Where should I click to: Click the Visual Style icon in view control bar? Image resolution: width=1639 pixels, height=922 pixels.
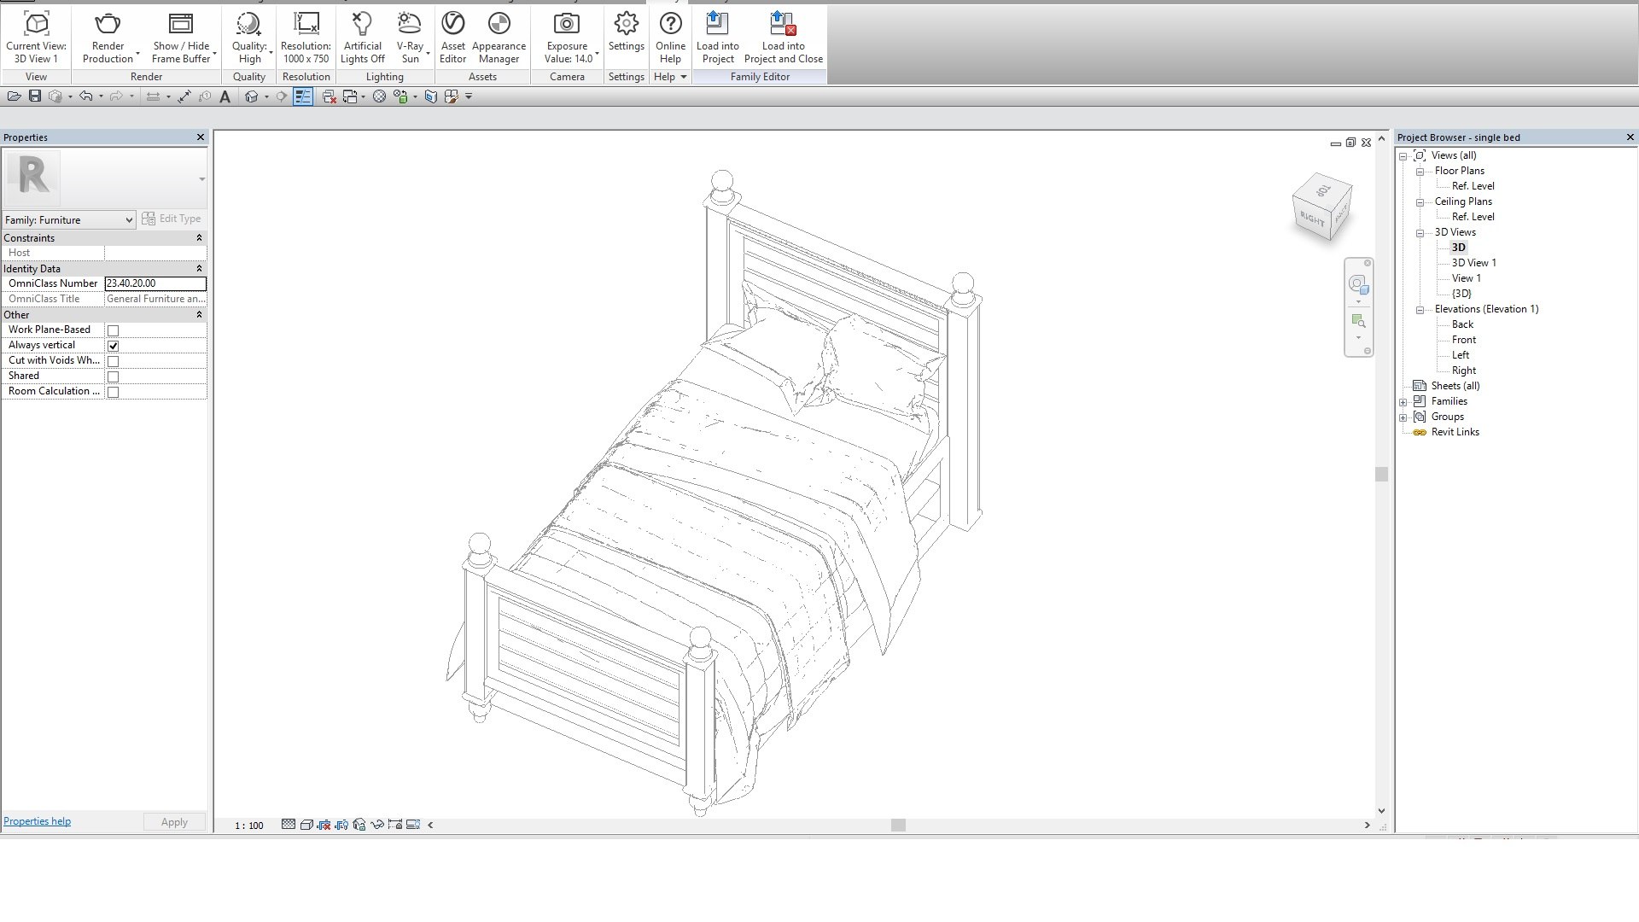tap(306, 825)
